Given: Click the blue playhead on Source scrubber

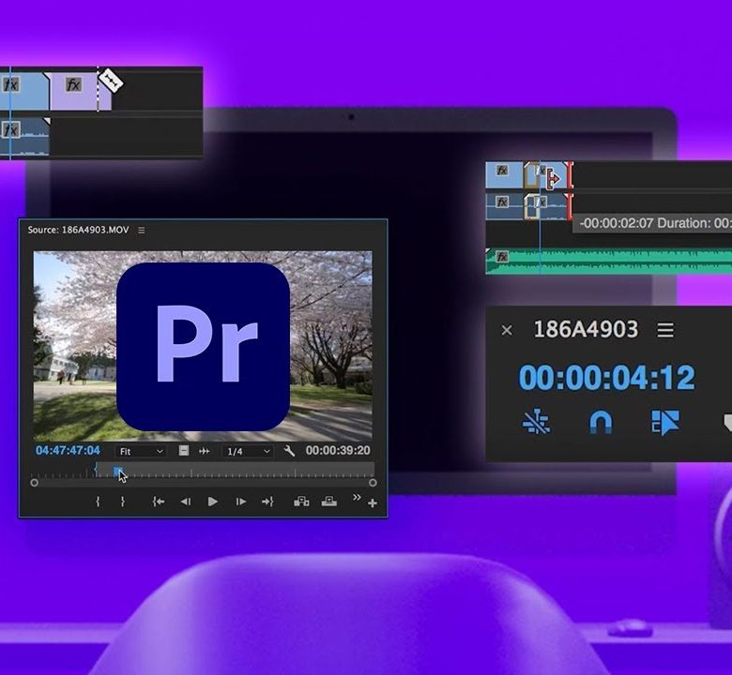Looking at the screenshot, I should click(x=117, y=471).
